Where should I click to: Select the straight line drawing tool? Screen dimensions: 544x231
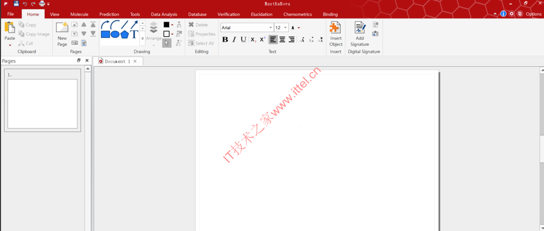[x=124, y=25]
